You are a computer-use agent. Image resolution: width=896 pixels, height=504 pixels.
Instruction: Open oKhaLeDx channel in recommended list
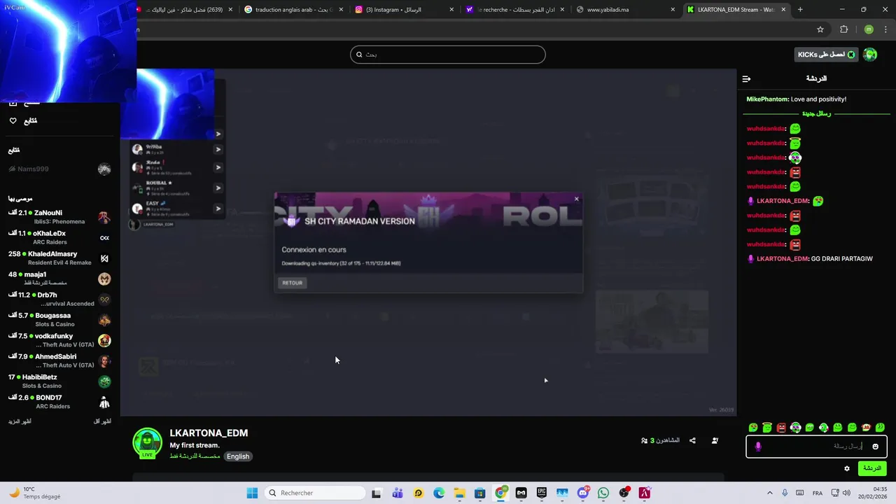(x=59, y=237)
